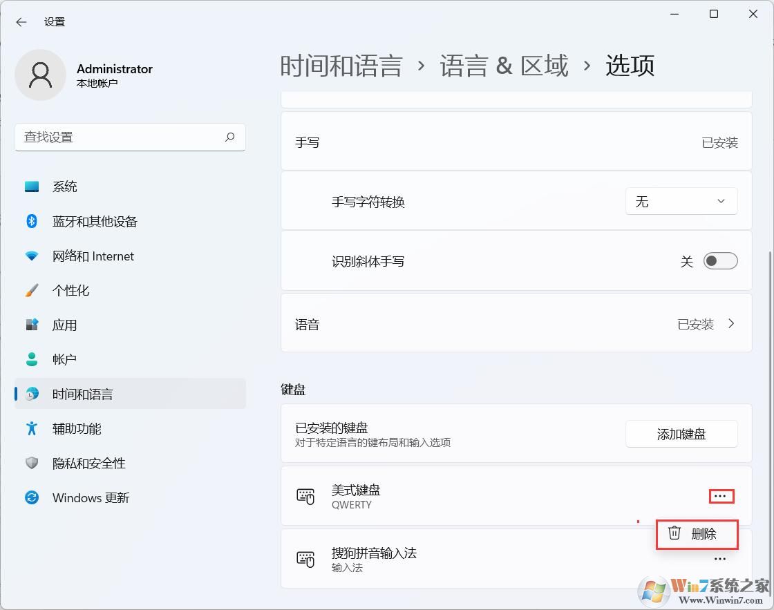774x610 pixels.
Task: Click the 隐私和安全性 shield icon
Action: [32, 463]
